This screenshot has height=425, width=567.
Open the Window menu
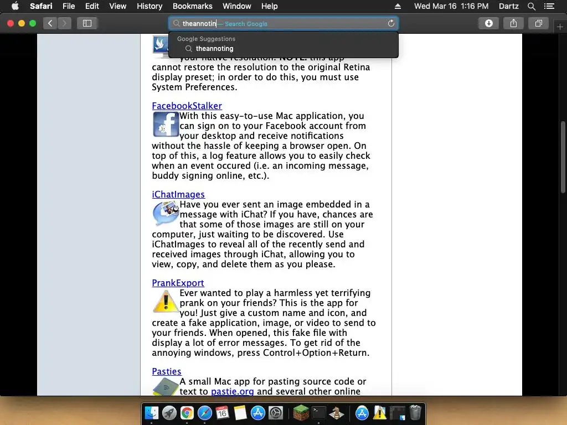click(x=237, y=6)
